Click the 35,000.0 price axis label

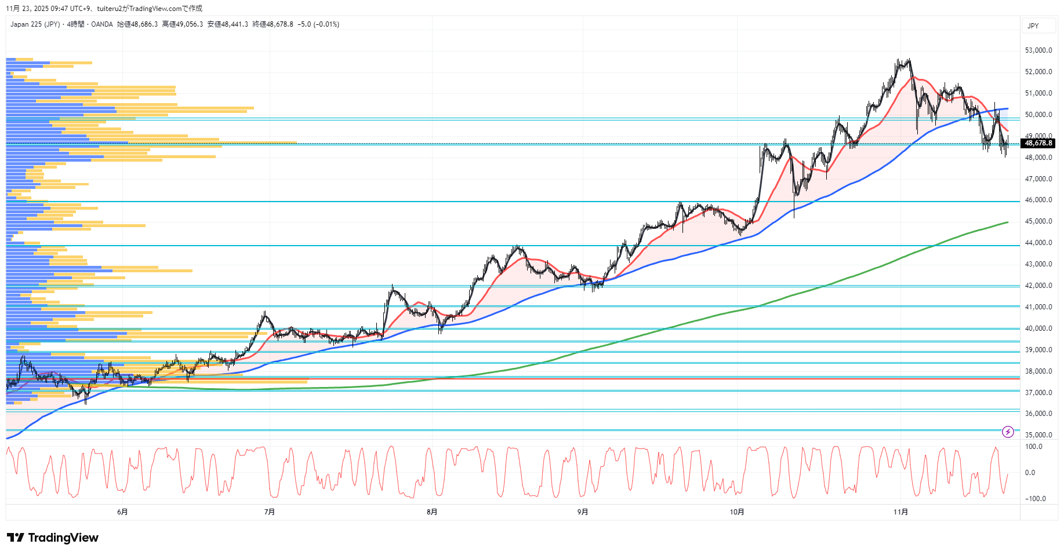click(1038, 435)
